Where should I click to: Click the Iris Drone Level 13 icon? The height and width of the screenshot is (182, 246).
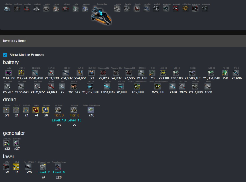pyautogui.click(x=59, y=110)
